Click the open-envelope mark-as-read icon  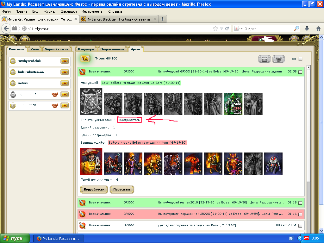click(x=265, y=59)
